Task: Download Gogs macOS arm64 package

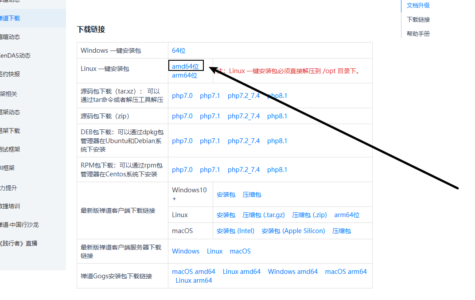Action: tap(346, 272)
